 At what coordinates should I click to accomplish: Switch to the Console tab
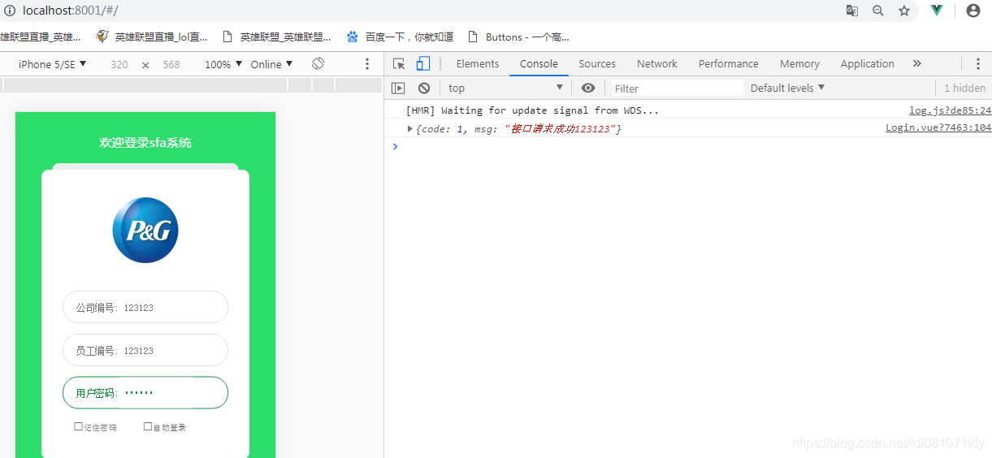click(539, 63)
